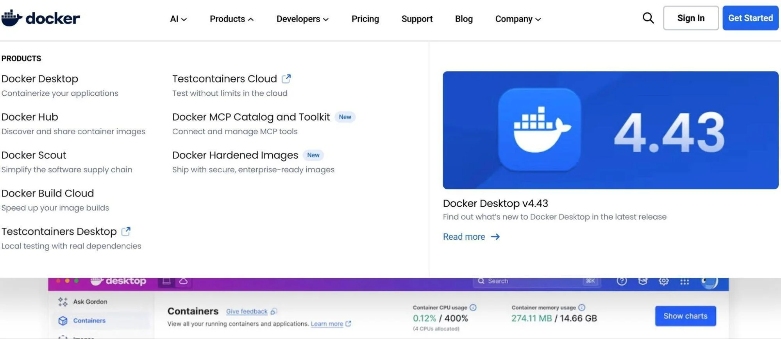Click the Get Started button
Image resolution: width=781 pixels, height=339 pixels.
(x=751, y=18)
